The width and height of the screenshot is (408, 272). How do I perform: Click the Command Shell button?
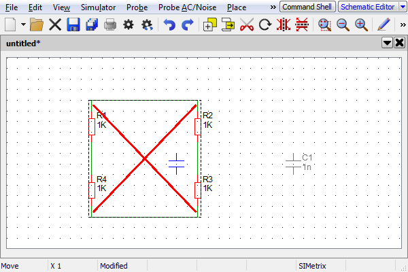[307, 7]
